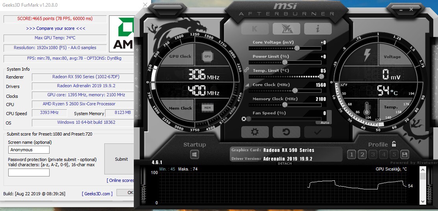Open fan curve icon beside Core Clock
Viewport: 438px width, 211px height.
click(247, 85)
